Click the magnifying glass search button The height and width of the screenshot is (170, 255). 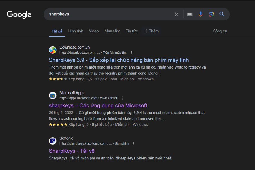point(222,14)
